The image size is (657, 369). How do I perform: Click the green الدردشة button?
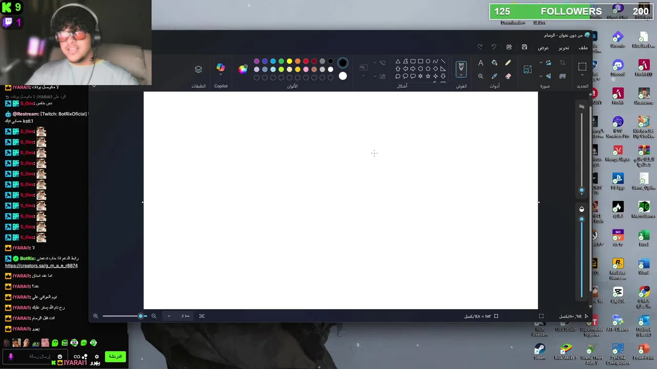(115, 356)
